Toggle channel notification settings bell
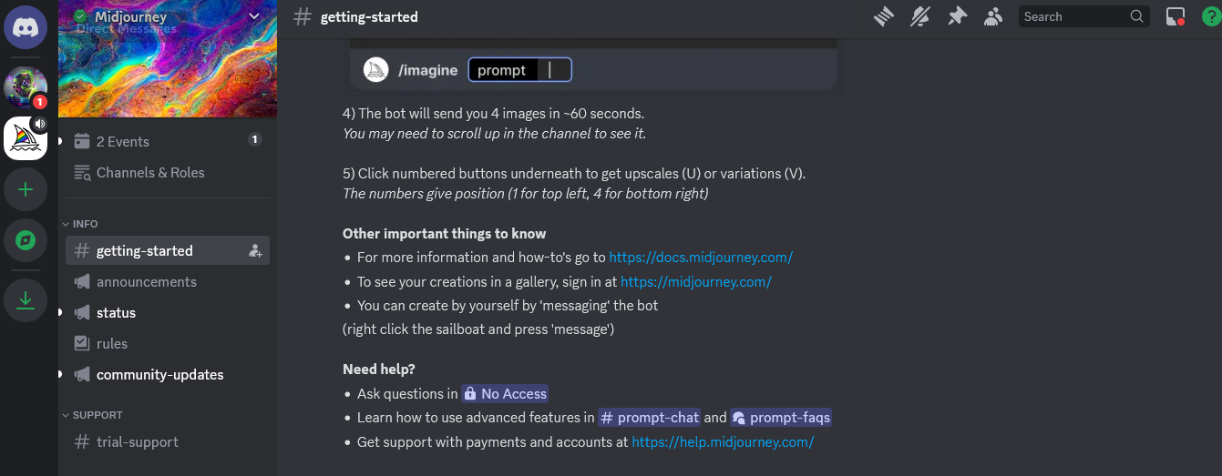The image size is (1222, 476). [x=920, y=16]
